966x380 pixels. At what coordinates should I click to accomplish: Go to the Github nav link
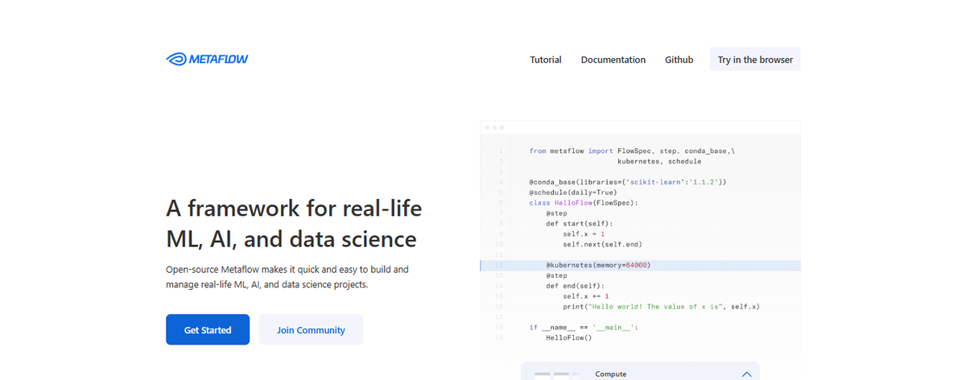pyautogui.click(x=679, y=60)
